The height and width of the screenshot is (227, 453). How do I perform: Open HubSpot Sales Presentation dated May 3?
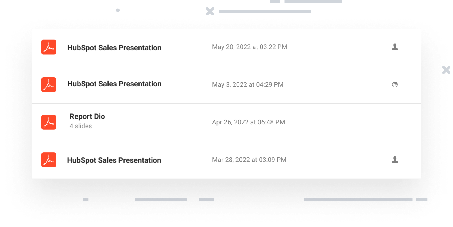point(114,84)
